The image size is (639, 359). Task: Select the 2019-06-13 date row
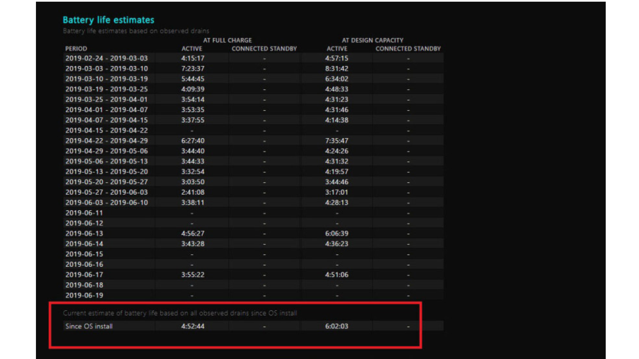coord(84,233)
